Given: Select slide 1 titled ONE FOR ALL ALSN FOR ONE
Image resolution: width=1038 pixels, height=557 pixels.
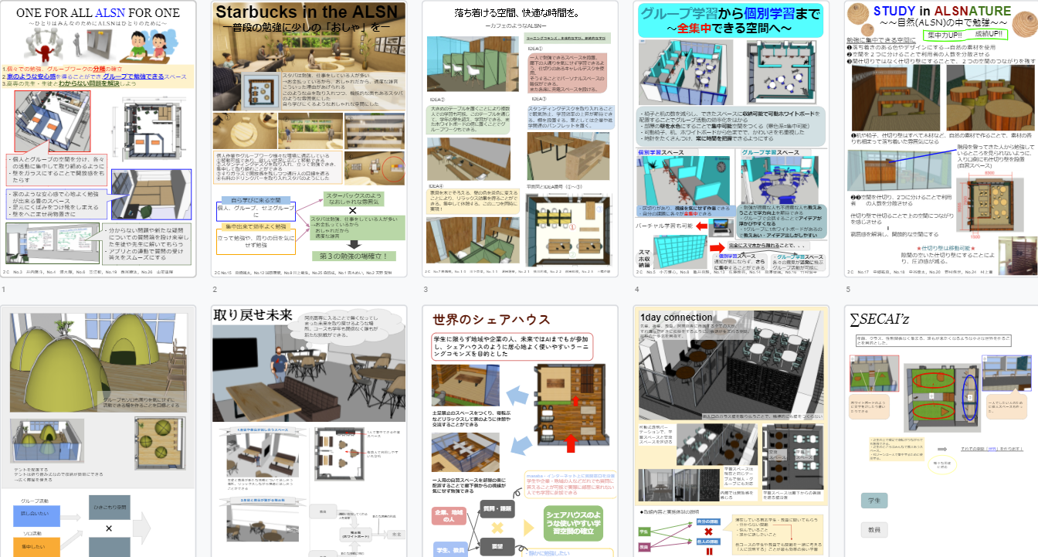Looking at the screenshot, I should [98, 139].
